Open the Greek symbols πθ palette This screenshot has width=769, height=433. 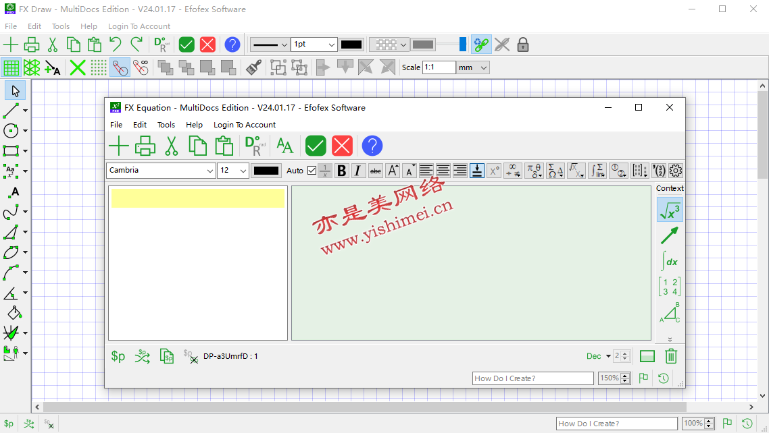(534, 170)
